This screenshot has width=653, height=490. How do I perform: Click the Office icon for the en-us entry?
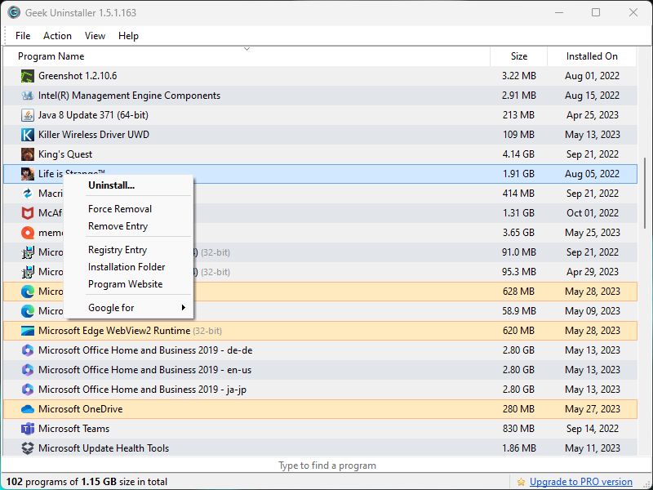pos(28,370)
